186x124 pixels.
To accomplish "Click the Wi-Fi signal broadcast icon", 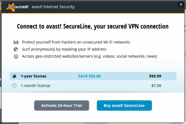I will click(x=16, y=42).
